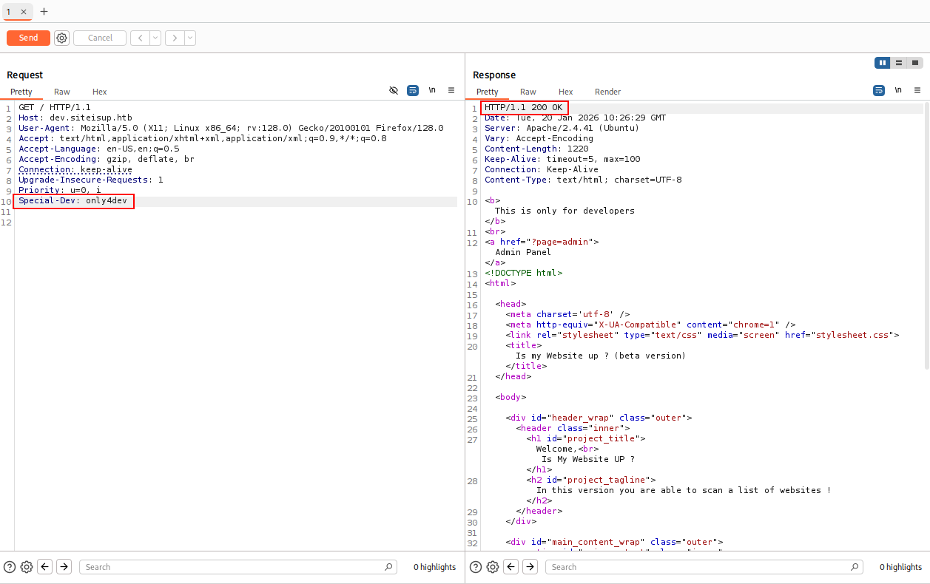Go to next search match in Request
Screen dimensions: 930x584
64,567
